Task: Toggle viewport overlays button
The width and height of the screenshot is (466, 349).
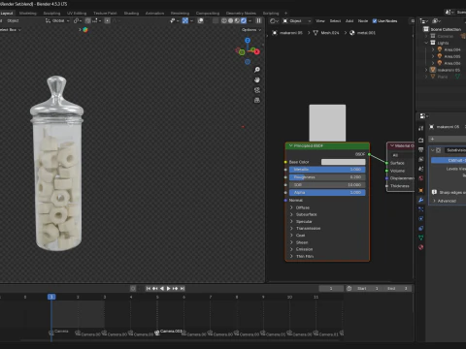Action: click(201, 20)
